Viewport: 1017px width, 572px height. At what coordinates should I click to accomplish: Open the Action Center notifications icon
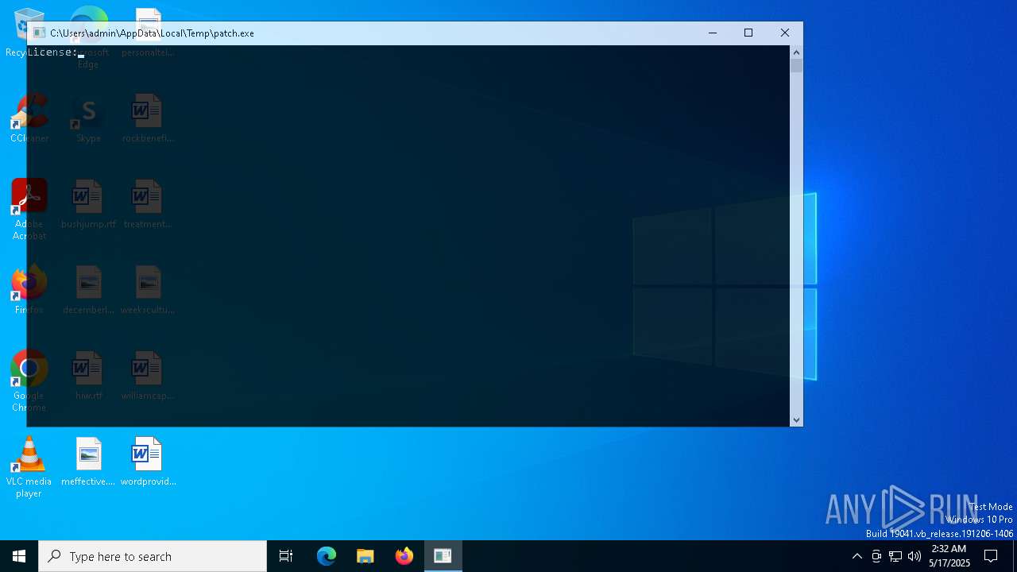(991, 556)
